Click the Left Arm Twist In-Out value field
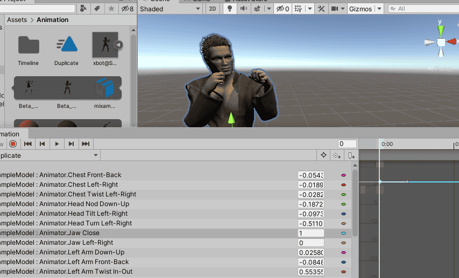 coord(311,272)
